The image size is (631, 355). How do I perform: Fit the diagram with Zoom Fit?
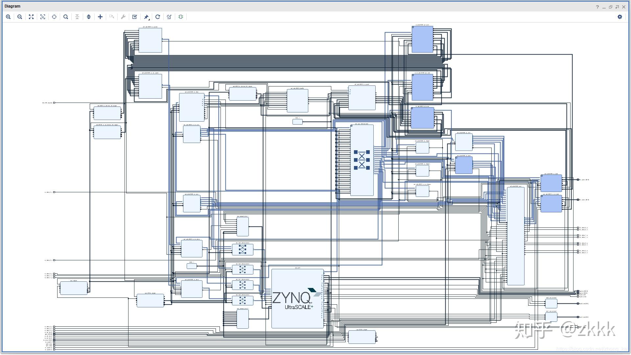click(x=31, y=17)
